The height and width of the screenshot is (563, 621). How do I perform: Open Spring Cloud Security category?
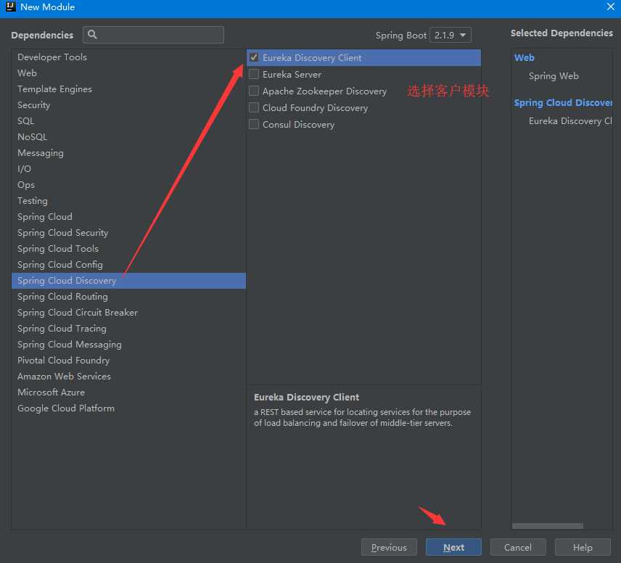(x=128, y=233)
